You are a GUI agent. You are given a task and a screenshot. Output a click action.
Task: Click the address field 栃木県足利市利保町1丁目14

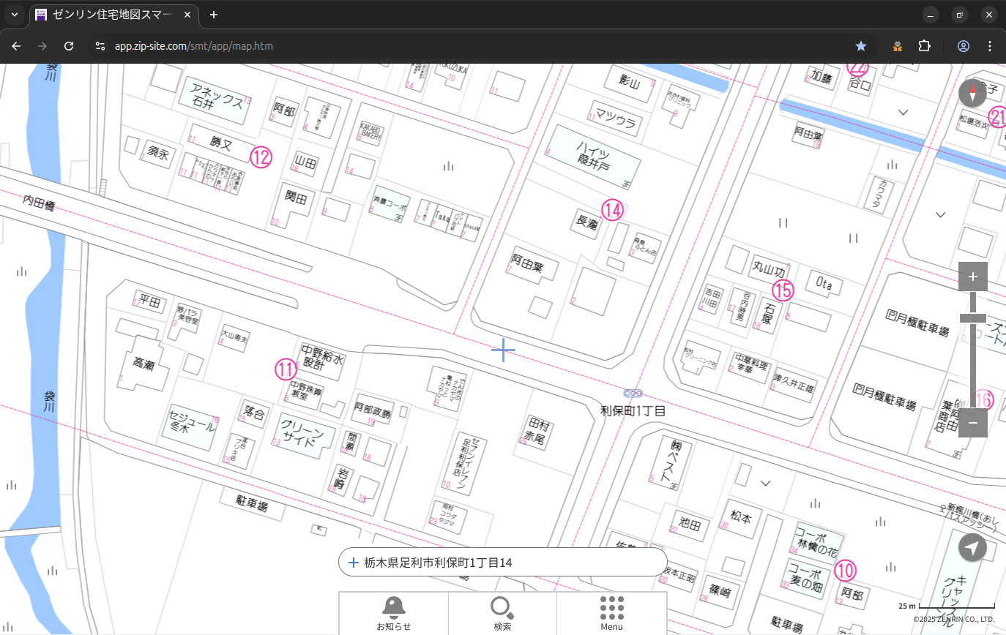pos(502,563)
